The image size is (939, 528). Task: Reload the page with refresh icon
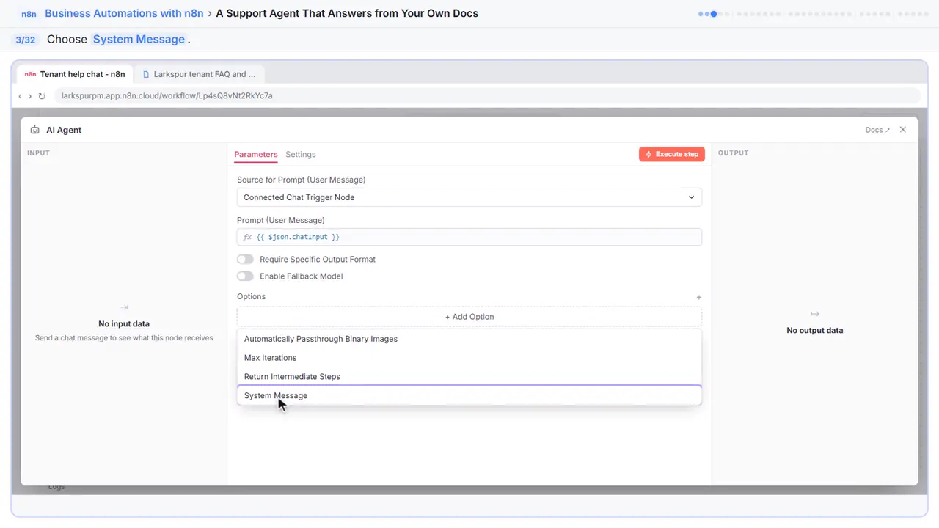(42, 96)
